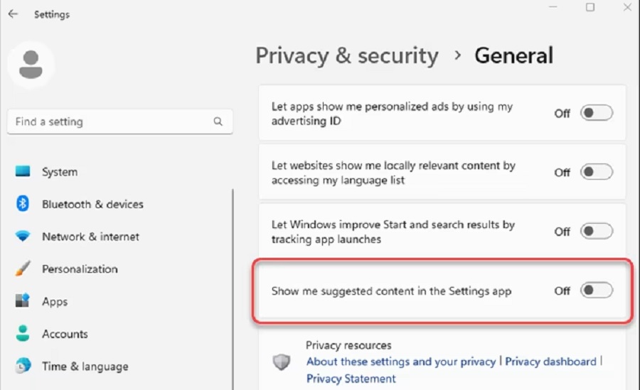Click the Time & language globe icon
This screenshot has height=390, width=640.
[23, 366]
